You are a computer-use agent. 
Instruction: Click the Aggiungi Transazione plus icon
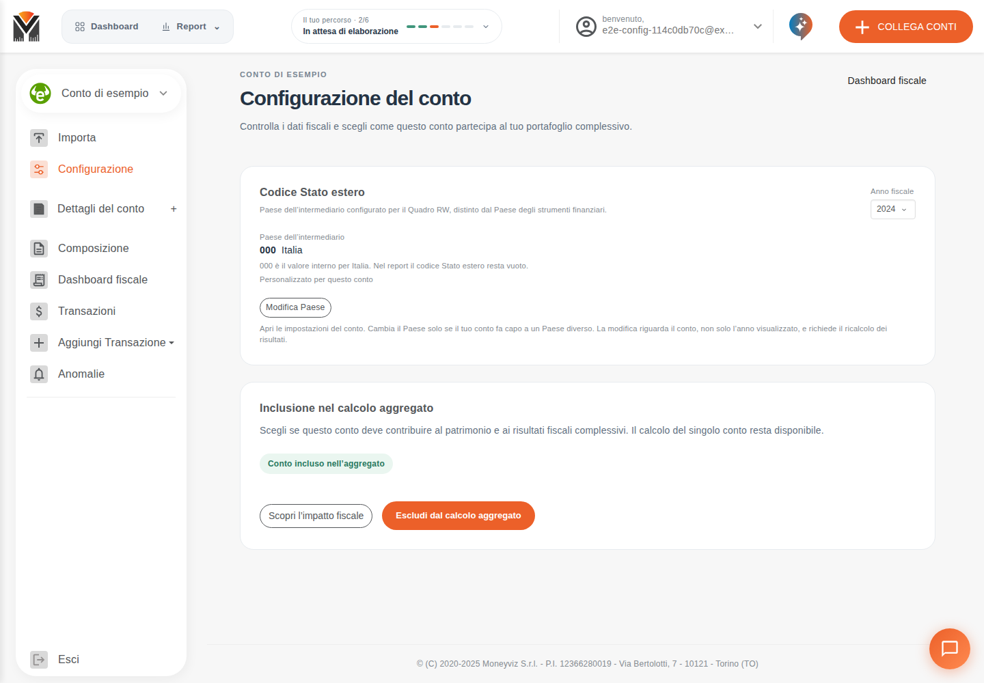pos(39,343)
